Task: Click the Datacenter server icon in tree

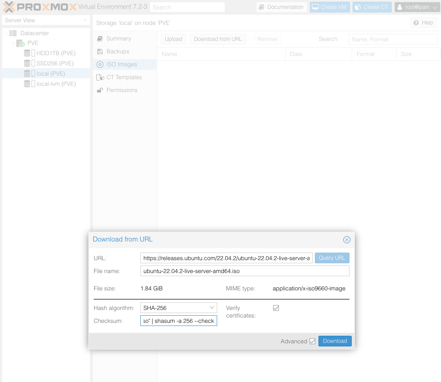Action: point(13,33)
